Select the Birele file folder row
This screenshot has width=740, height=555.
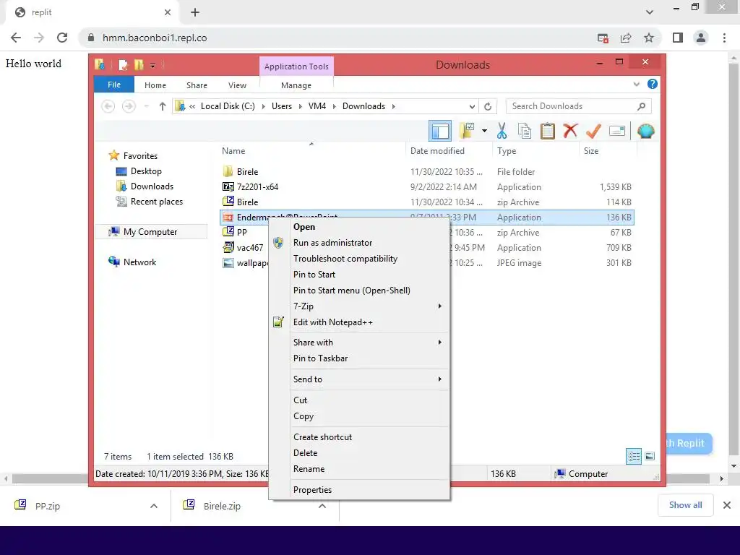click(427, 172)
